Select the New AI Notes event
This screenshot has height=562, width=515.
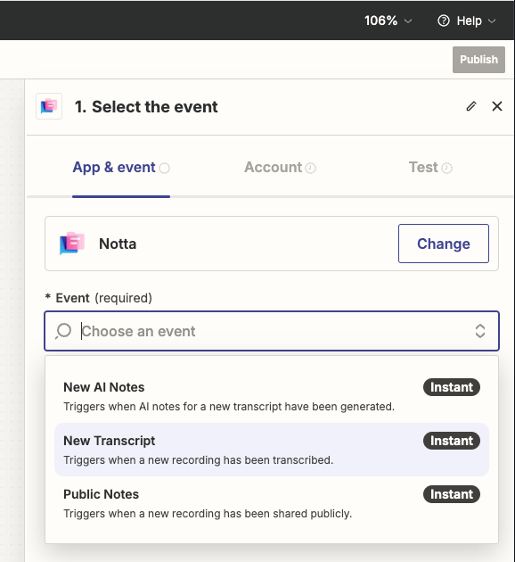272,396
